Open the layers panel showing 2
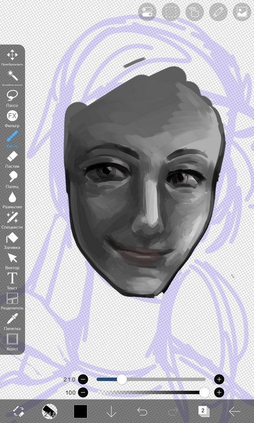Viewport: 254px width, 423px height. (x=204, y=411)
